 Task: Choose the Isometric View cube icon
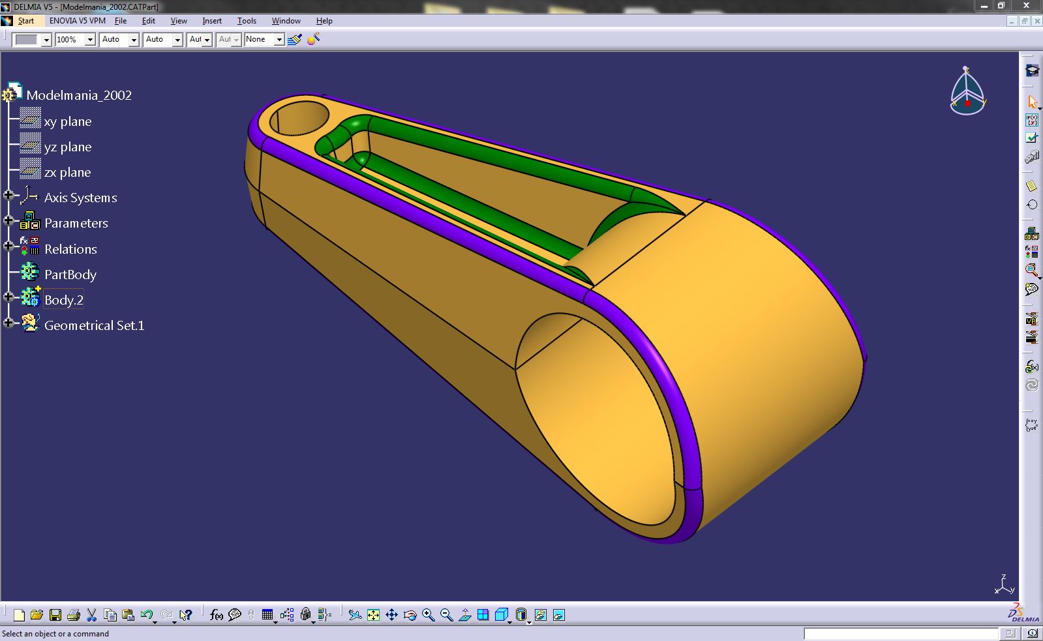(501, 615)
